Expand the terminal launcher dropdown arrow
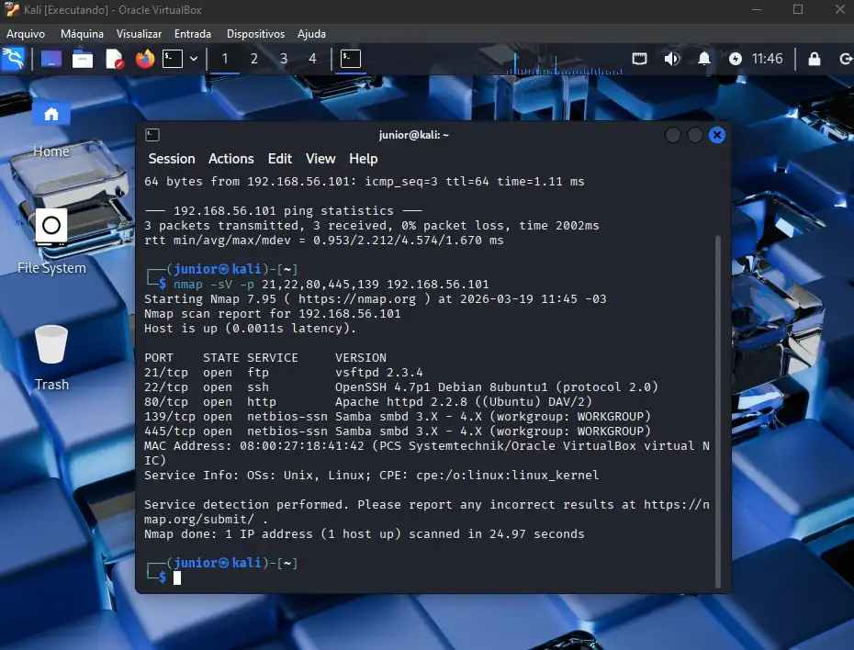The image size is (854, 650). pyautogui.click(x=194, y=59)
